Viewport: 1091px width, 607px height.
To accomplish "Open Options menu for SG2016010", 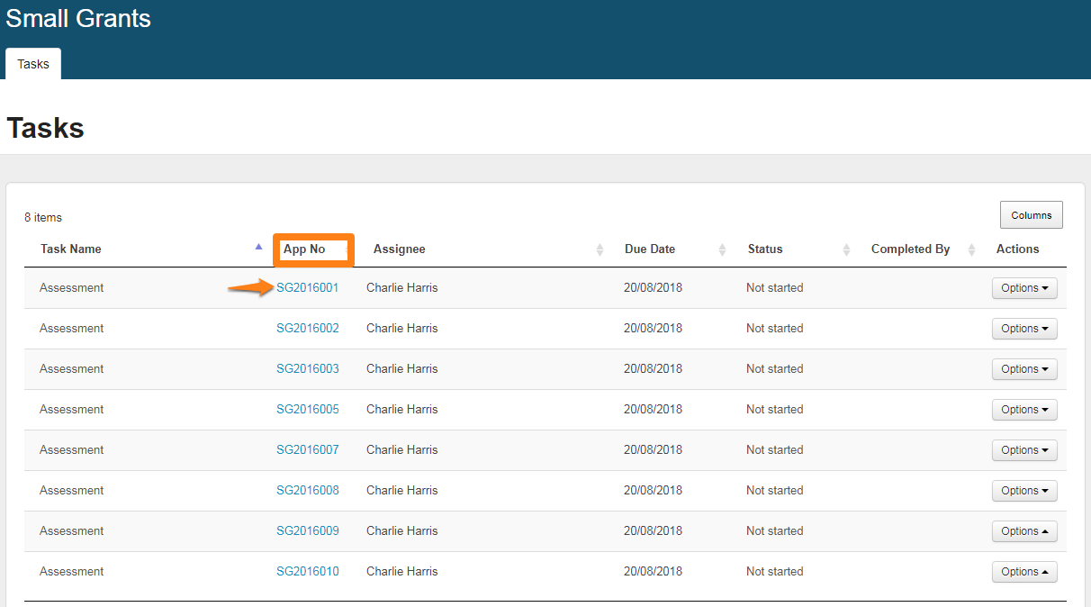I will (1023, 572).
